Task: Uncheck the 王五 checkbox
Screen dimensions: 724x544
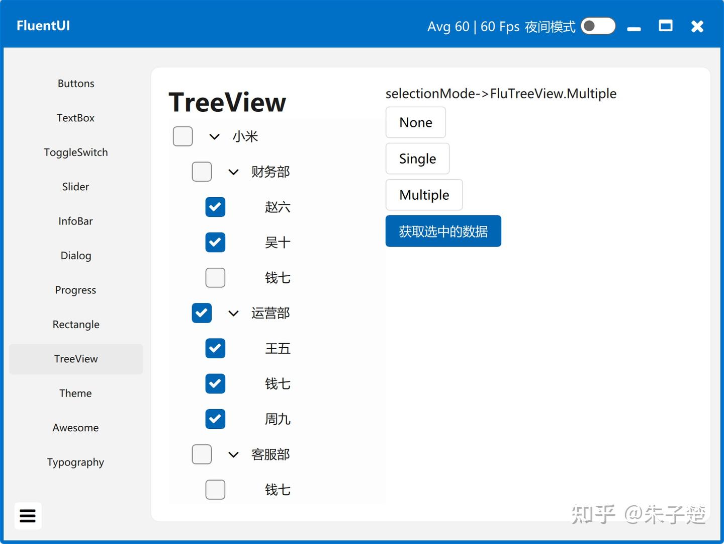Action: (215, 348)
